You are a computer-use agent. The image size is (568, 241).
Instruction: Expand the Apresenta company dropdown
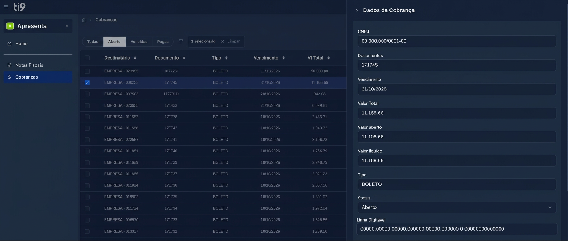point(38,26)
